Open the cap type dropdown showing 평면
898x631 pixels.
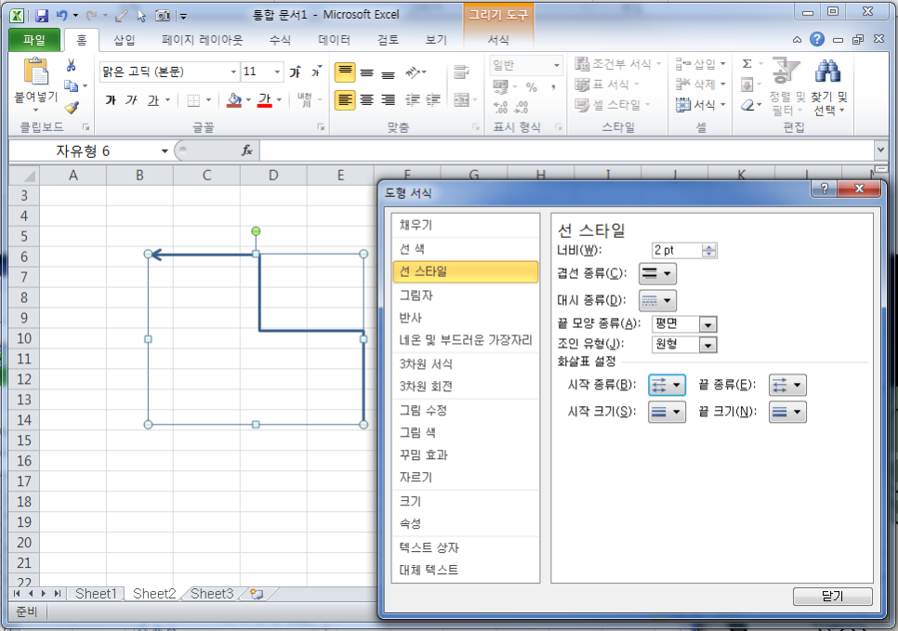pyautogui.click(x=684, y=323)
